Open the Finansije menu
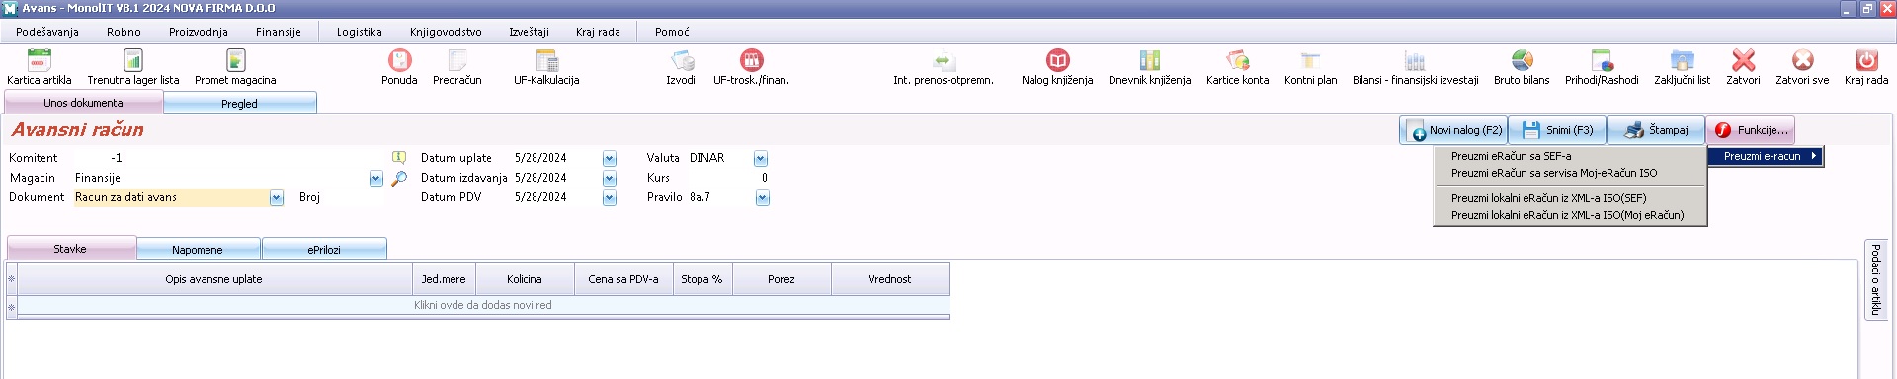This screenshot has width=1897, height=379. [278, 32]
